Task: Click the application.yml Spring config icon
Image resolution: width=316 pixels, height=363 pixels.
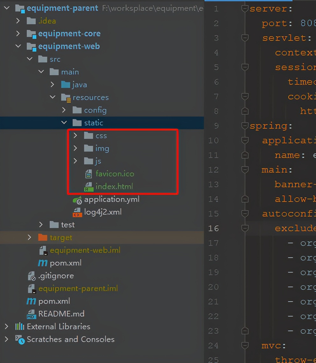Action: [x=77, y=200]
